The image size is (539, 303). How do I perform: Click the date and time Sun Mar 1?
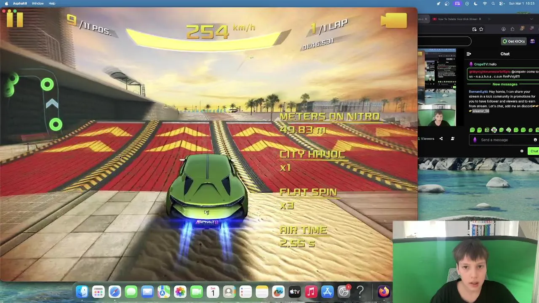click(x=522, y=3)
